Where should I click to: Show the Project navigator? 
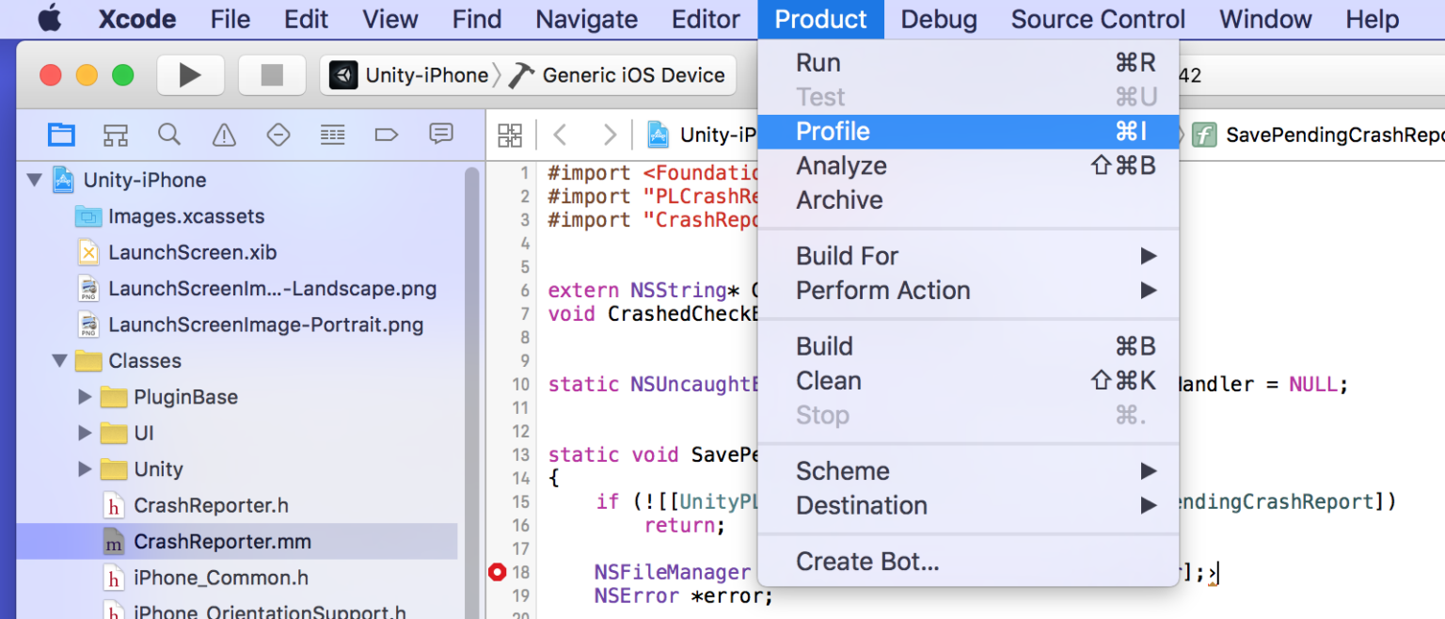pos(61,135)
